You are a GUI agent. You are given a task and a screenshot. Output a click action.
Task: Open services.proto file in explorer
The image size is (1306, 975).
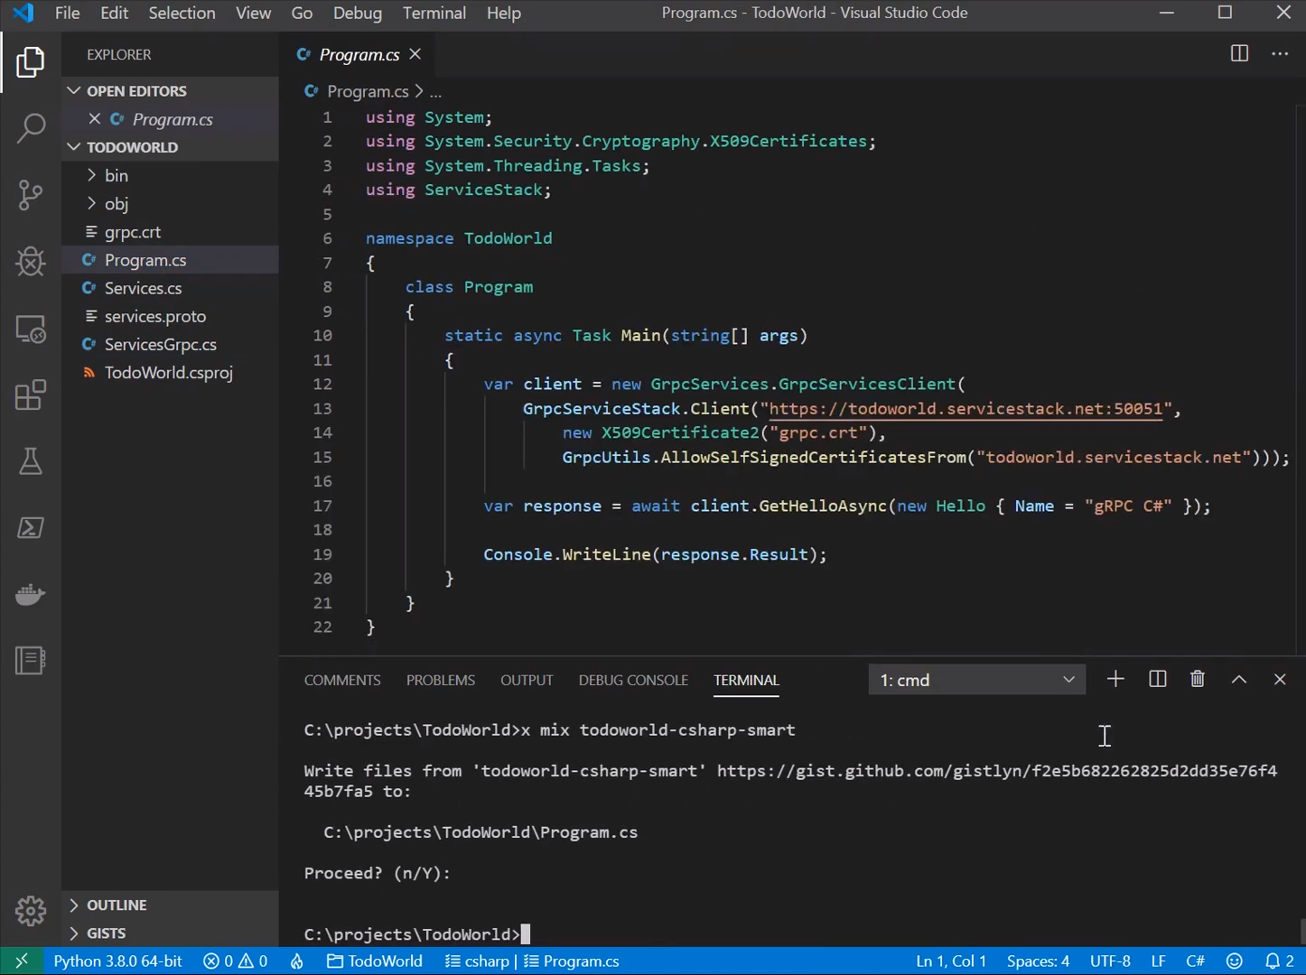tap(154, 317)
